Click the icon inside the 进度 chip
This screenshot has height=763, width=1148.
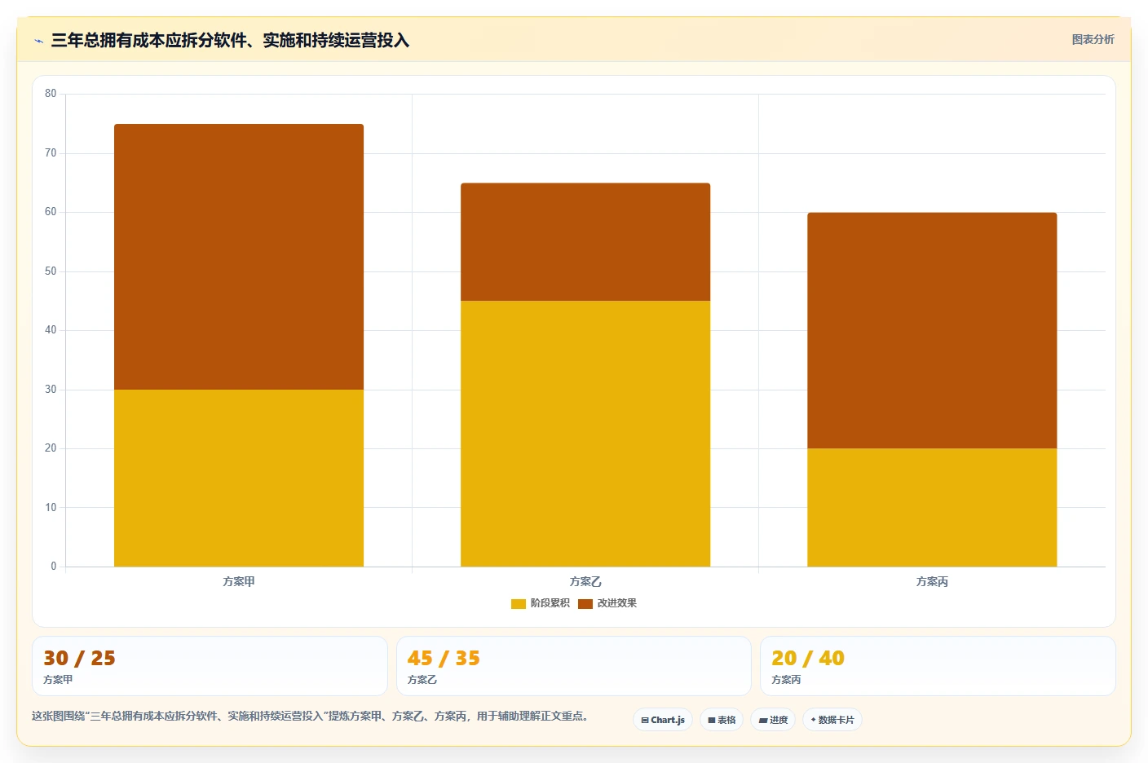[x=763, y=721]
